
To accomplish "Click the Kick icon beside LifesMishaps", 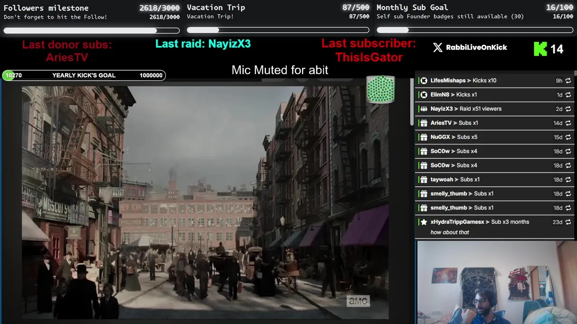I will 424,81.
